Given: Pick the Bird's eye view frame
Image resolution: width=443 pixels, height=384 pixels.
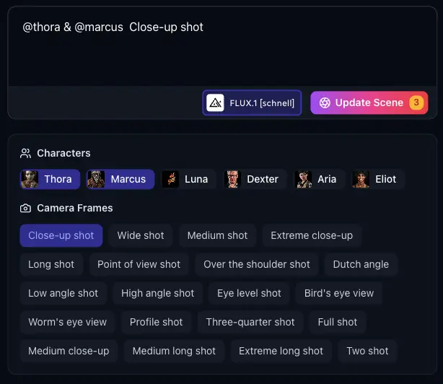Looking at the screenshot, I should pyautogui.click(x=339, y=293).
